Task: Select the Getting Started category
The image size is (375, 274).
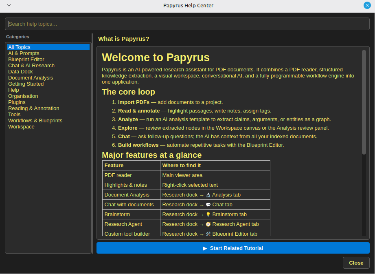Action: click(x=48, y=84)
